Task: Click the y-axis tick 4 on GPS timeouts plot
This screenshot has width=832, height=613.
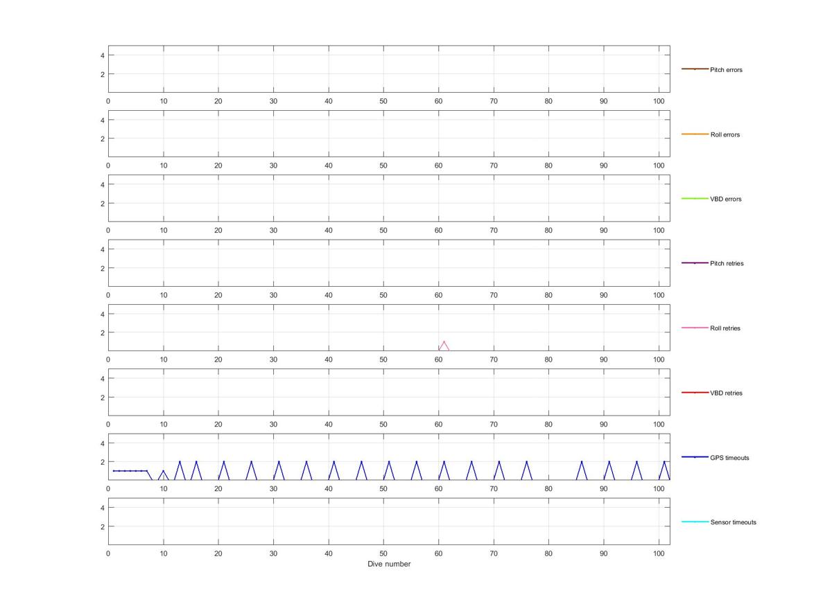Action: (102, 443)
